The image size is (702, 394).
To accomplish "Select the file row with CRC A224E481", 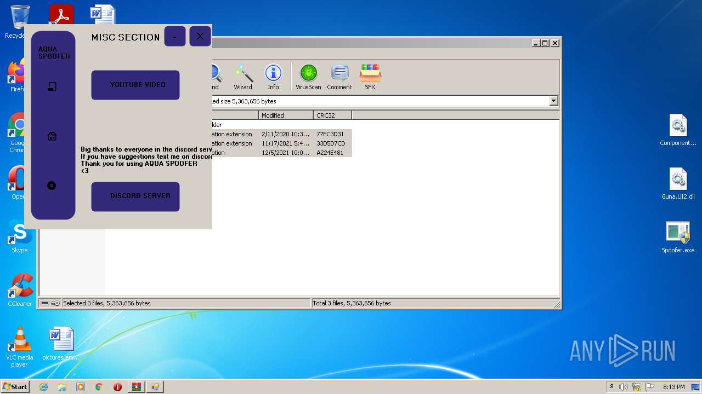I will click(282, 153).
